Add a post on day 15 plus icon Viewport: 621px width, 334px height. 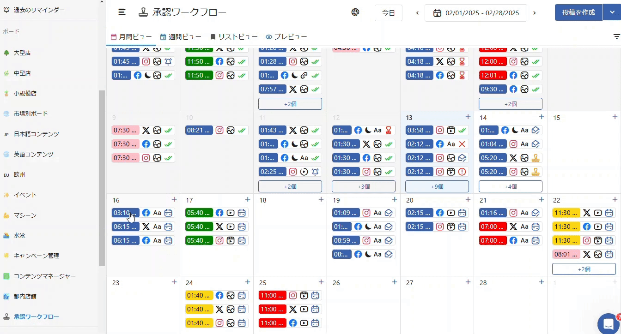click(615, 117)
